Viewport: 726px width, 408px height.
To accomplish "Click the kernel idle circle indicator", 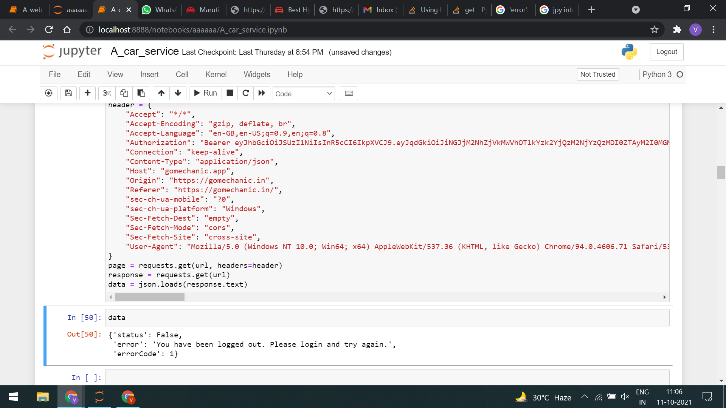I will coord(680,74).
